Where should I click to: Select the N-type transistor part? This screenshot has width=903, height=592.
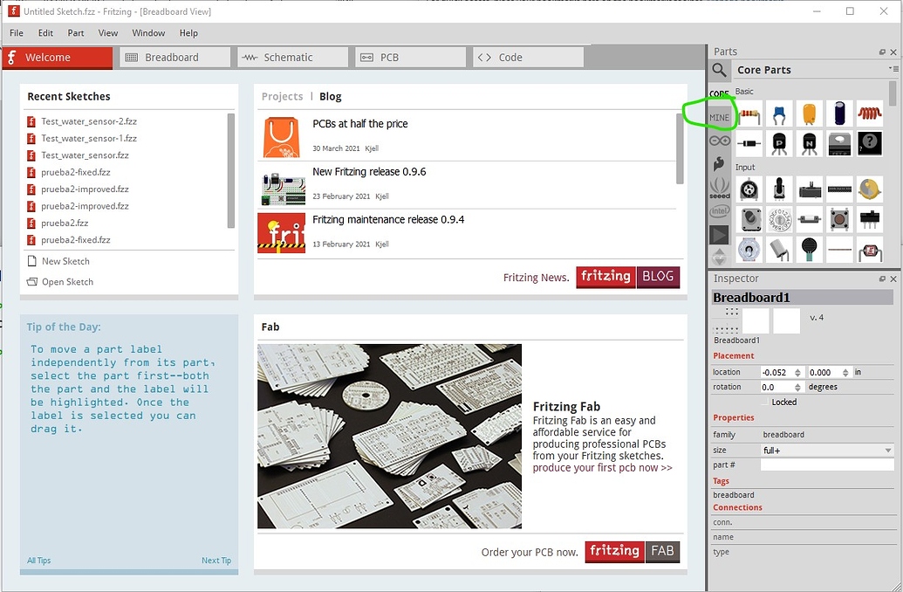coord(809,143)
